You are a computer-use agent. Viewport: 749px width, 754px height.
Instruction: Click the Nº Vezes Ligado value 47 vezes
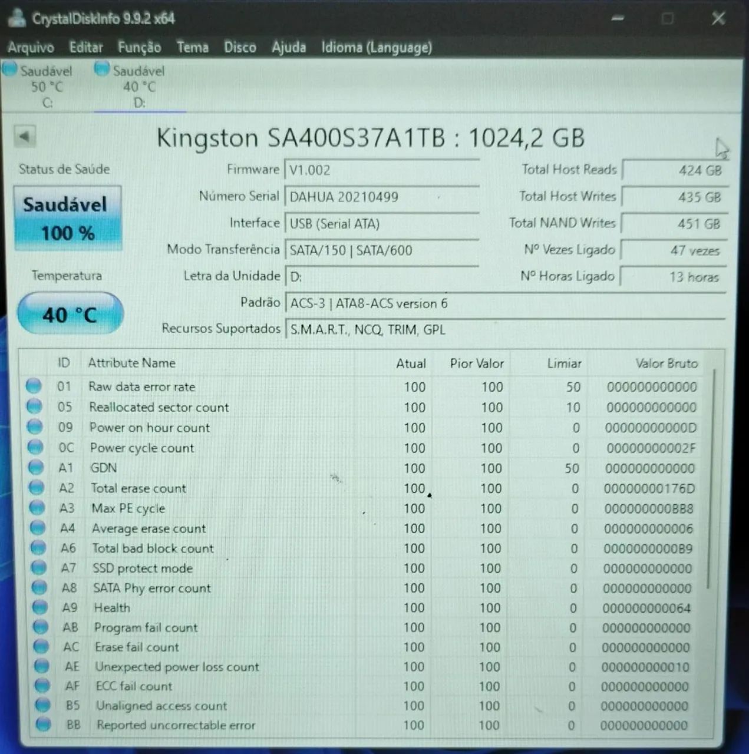pyautogui.click(x=674, y=250)
